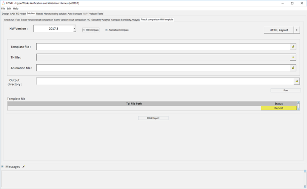307x189 pixels.
Task: Click the TH file input field
Action: 163,57
